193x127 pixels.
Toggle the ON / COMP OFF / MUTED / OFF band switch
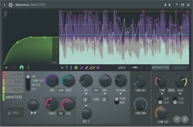coord(28,83)
